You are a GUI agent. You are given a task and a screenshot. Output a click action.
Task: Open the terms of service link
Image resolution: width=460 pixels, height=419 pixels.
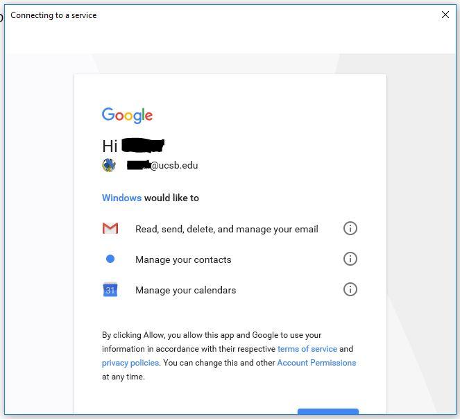click(x=307, y=349)
